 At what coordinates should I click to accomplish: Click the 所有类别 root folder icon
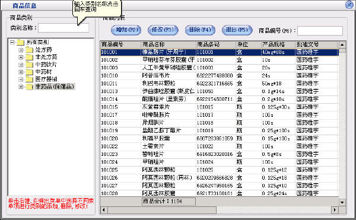point(20,42)
